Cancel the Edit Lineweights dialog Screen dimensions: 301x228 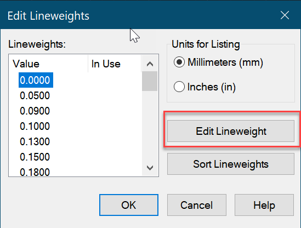(197, 205)
